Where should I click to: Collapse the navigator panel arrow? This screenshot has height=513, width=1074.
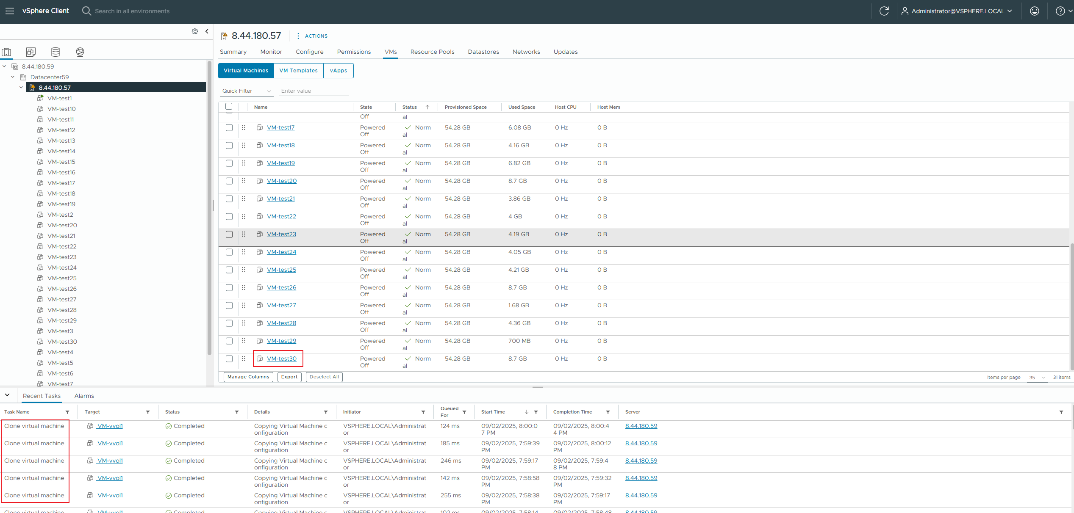207,31
